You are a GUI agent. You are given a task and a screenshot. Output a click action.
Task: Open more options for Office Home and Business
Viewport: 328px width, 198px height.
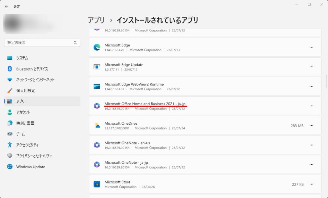(x=311, y=106)
